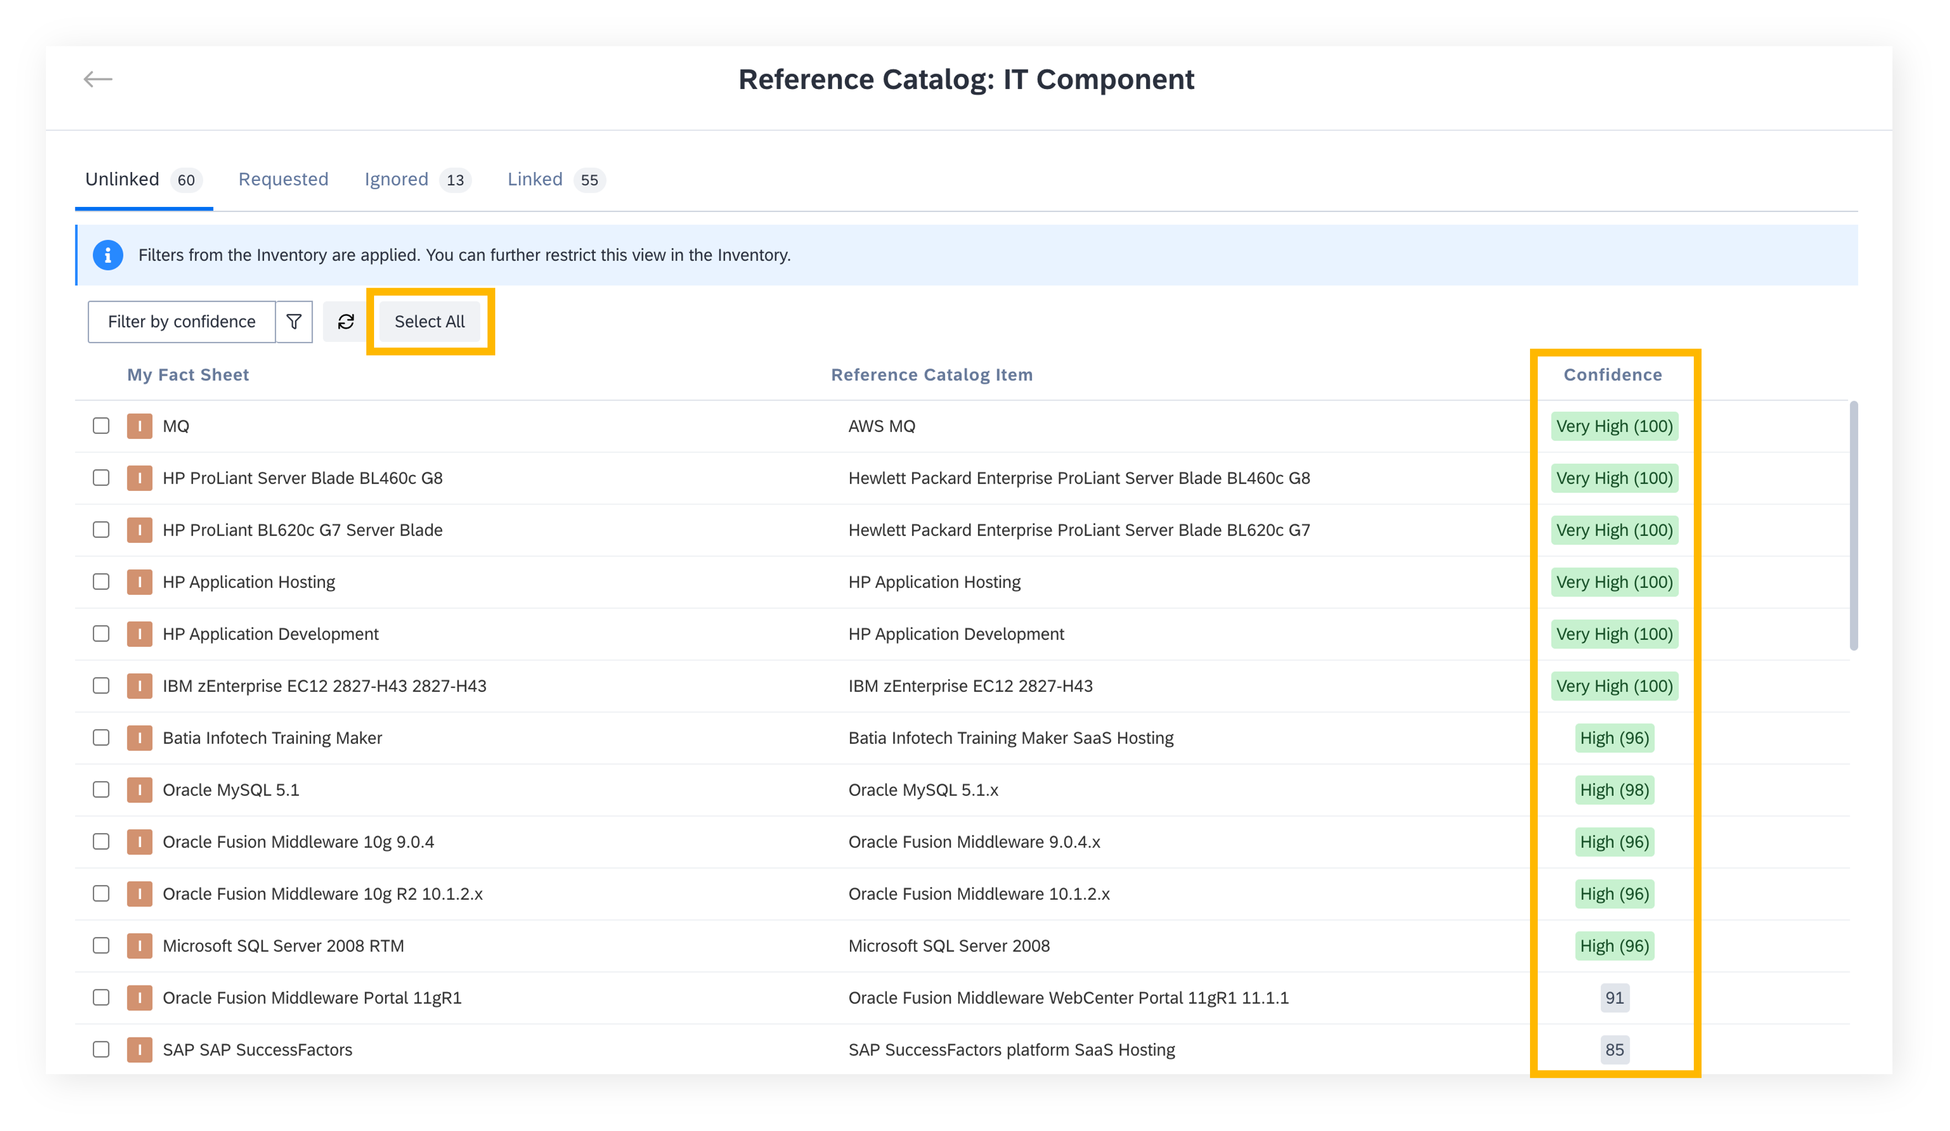The height and width of the screenshot is (1131, 1950).
Task: Click SAP SuccessFactors platform SaaS Hosting item
Action: tap(1012, 1050)
